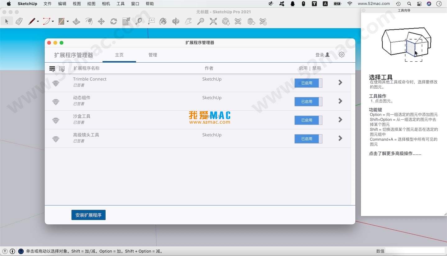Viewport: 447px width, 256px height.
Task: Open the 编辑 menu
Action: click(62, 4)
